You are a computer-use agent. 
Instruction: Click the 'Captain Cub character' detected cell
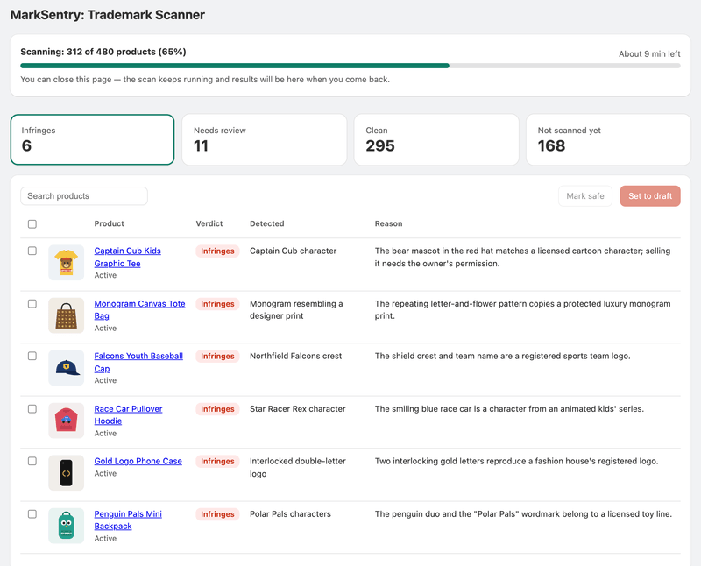click(293, 251)
